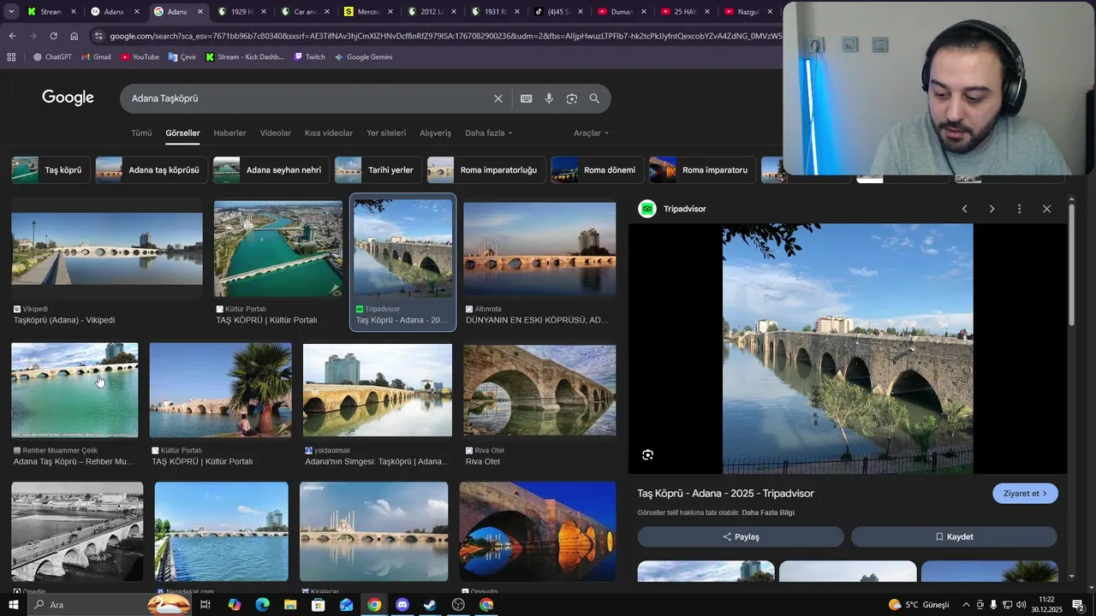Image resolution: width=1096 pixels, height=616 pixels.
Task: Go to previous image in preview panel
Action: point(964,209)
